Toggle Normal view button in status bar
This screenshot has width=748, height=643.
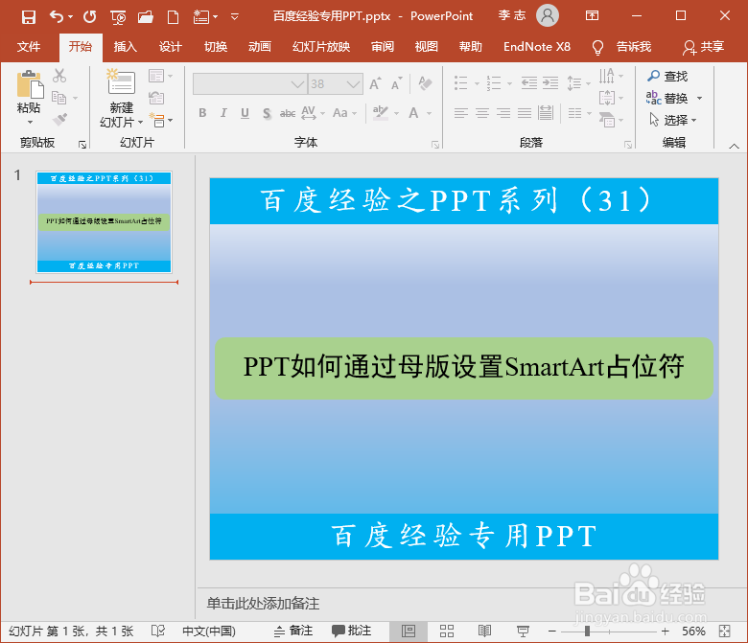pos(409,632)
